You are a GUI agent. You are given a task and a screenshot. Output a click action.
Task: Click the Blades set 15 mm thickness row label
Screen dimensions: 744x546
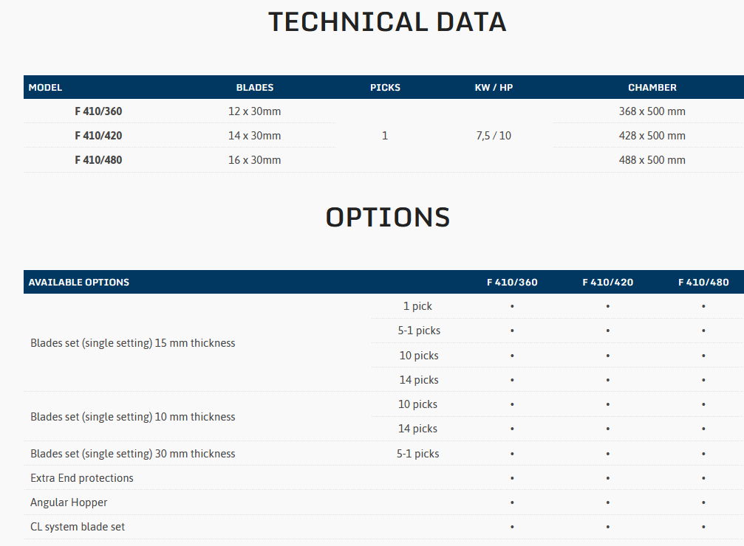click(133, 343)
